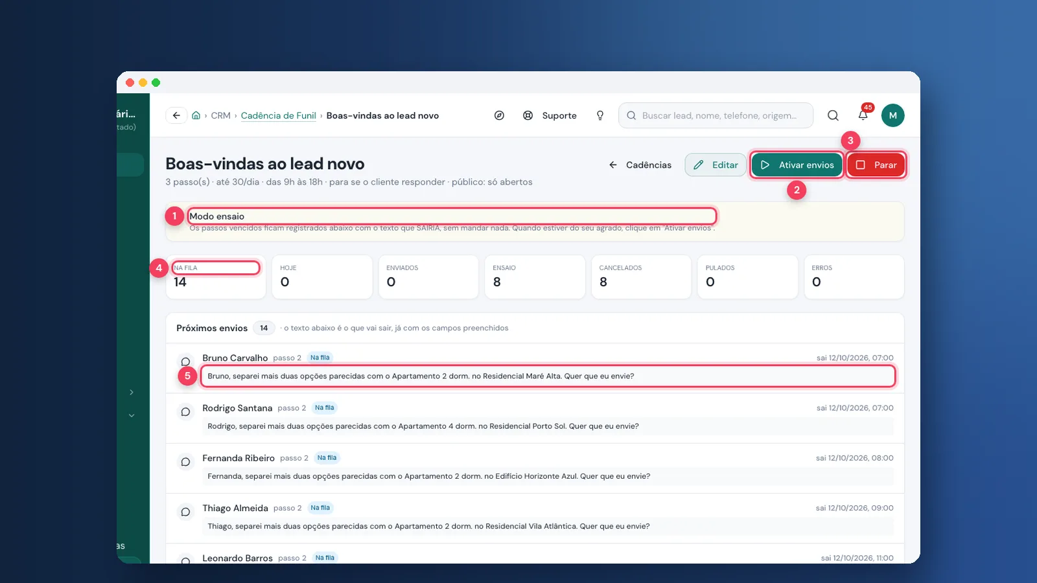
Task: Click Na fila badge on Rodrigo Santana row
Action: coord(325,407)
